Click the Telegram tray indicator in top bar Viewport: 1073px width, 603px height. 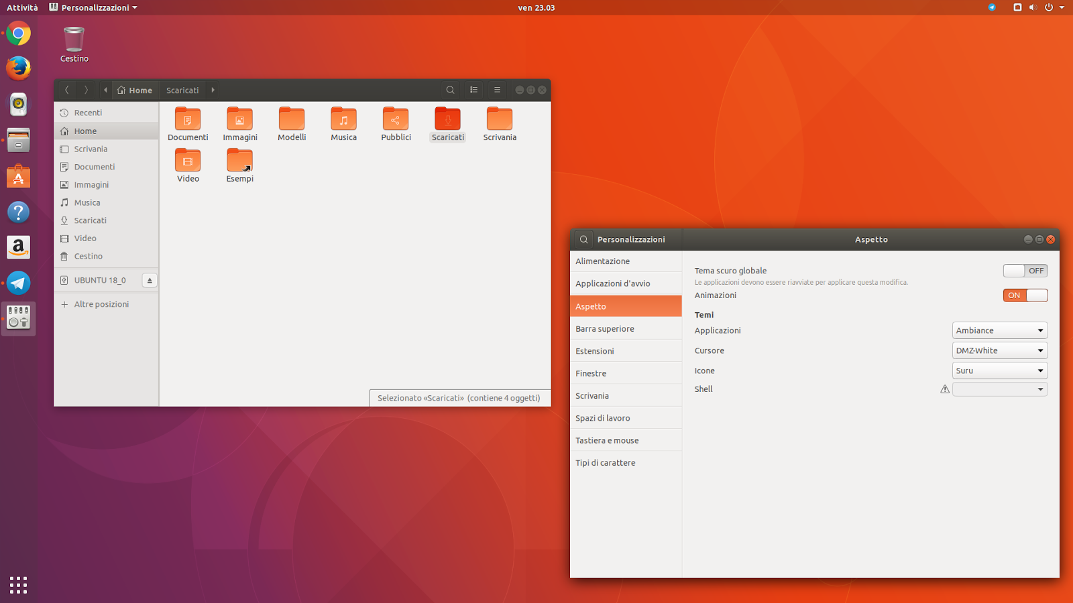(992, 7)
